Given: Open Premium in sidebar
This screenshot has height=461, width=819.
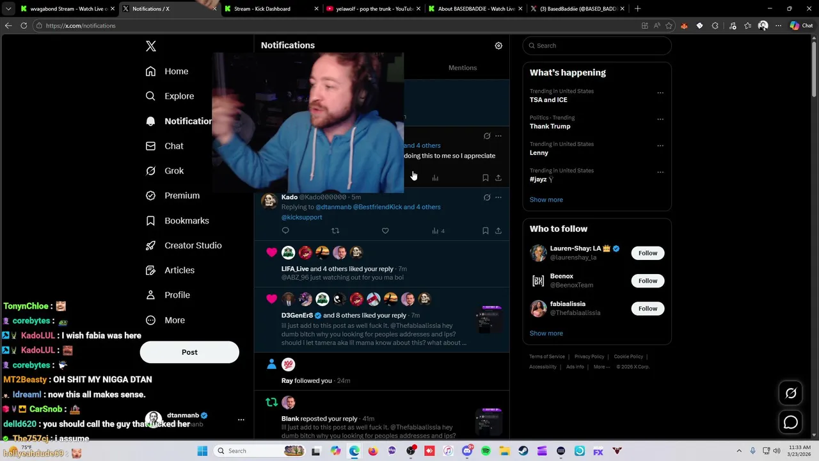Looking at the screenshot, I should coord(173,195).
